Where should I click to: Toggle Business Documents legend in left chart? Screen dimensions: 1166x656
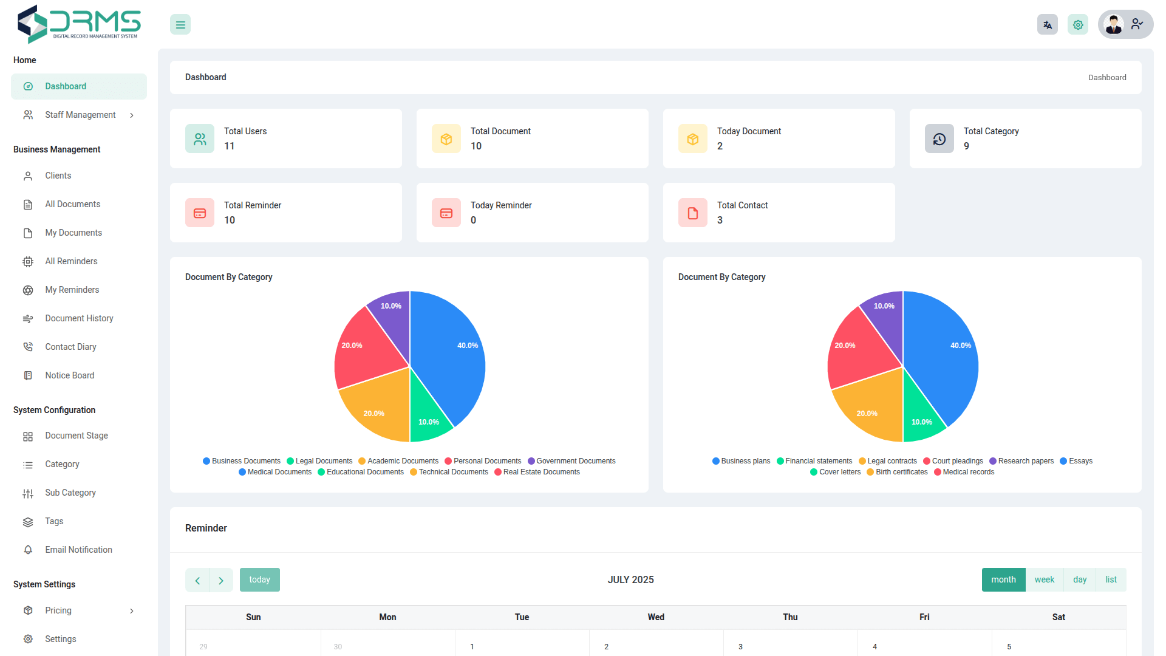coord(242,461)
